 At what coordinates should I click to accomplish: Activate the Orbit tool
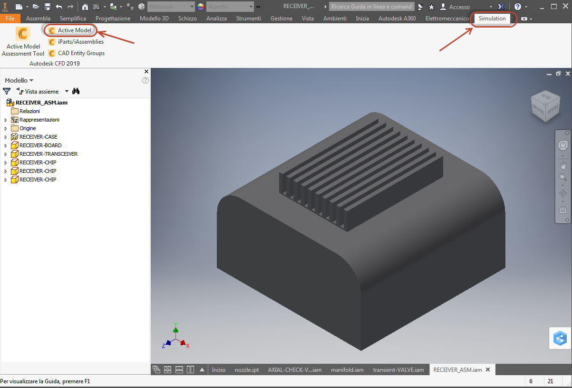[563, 193]
